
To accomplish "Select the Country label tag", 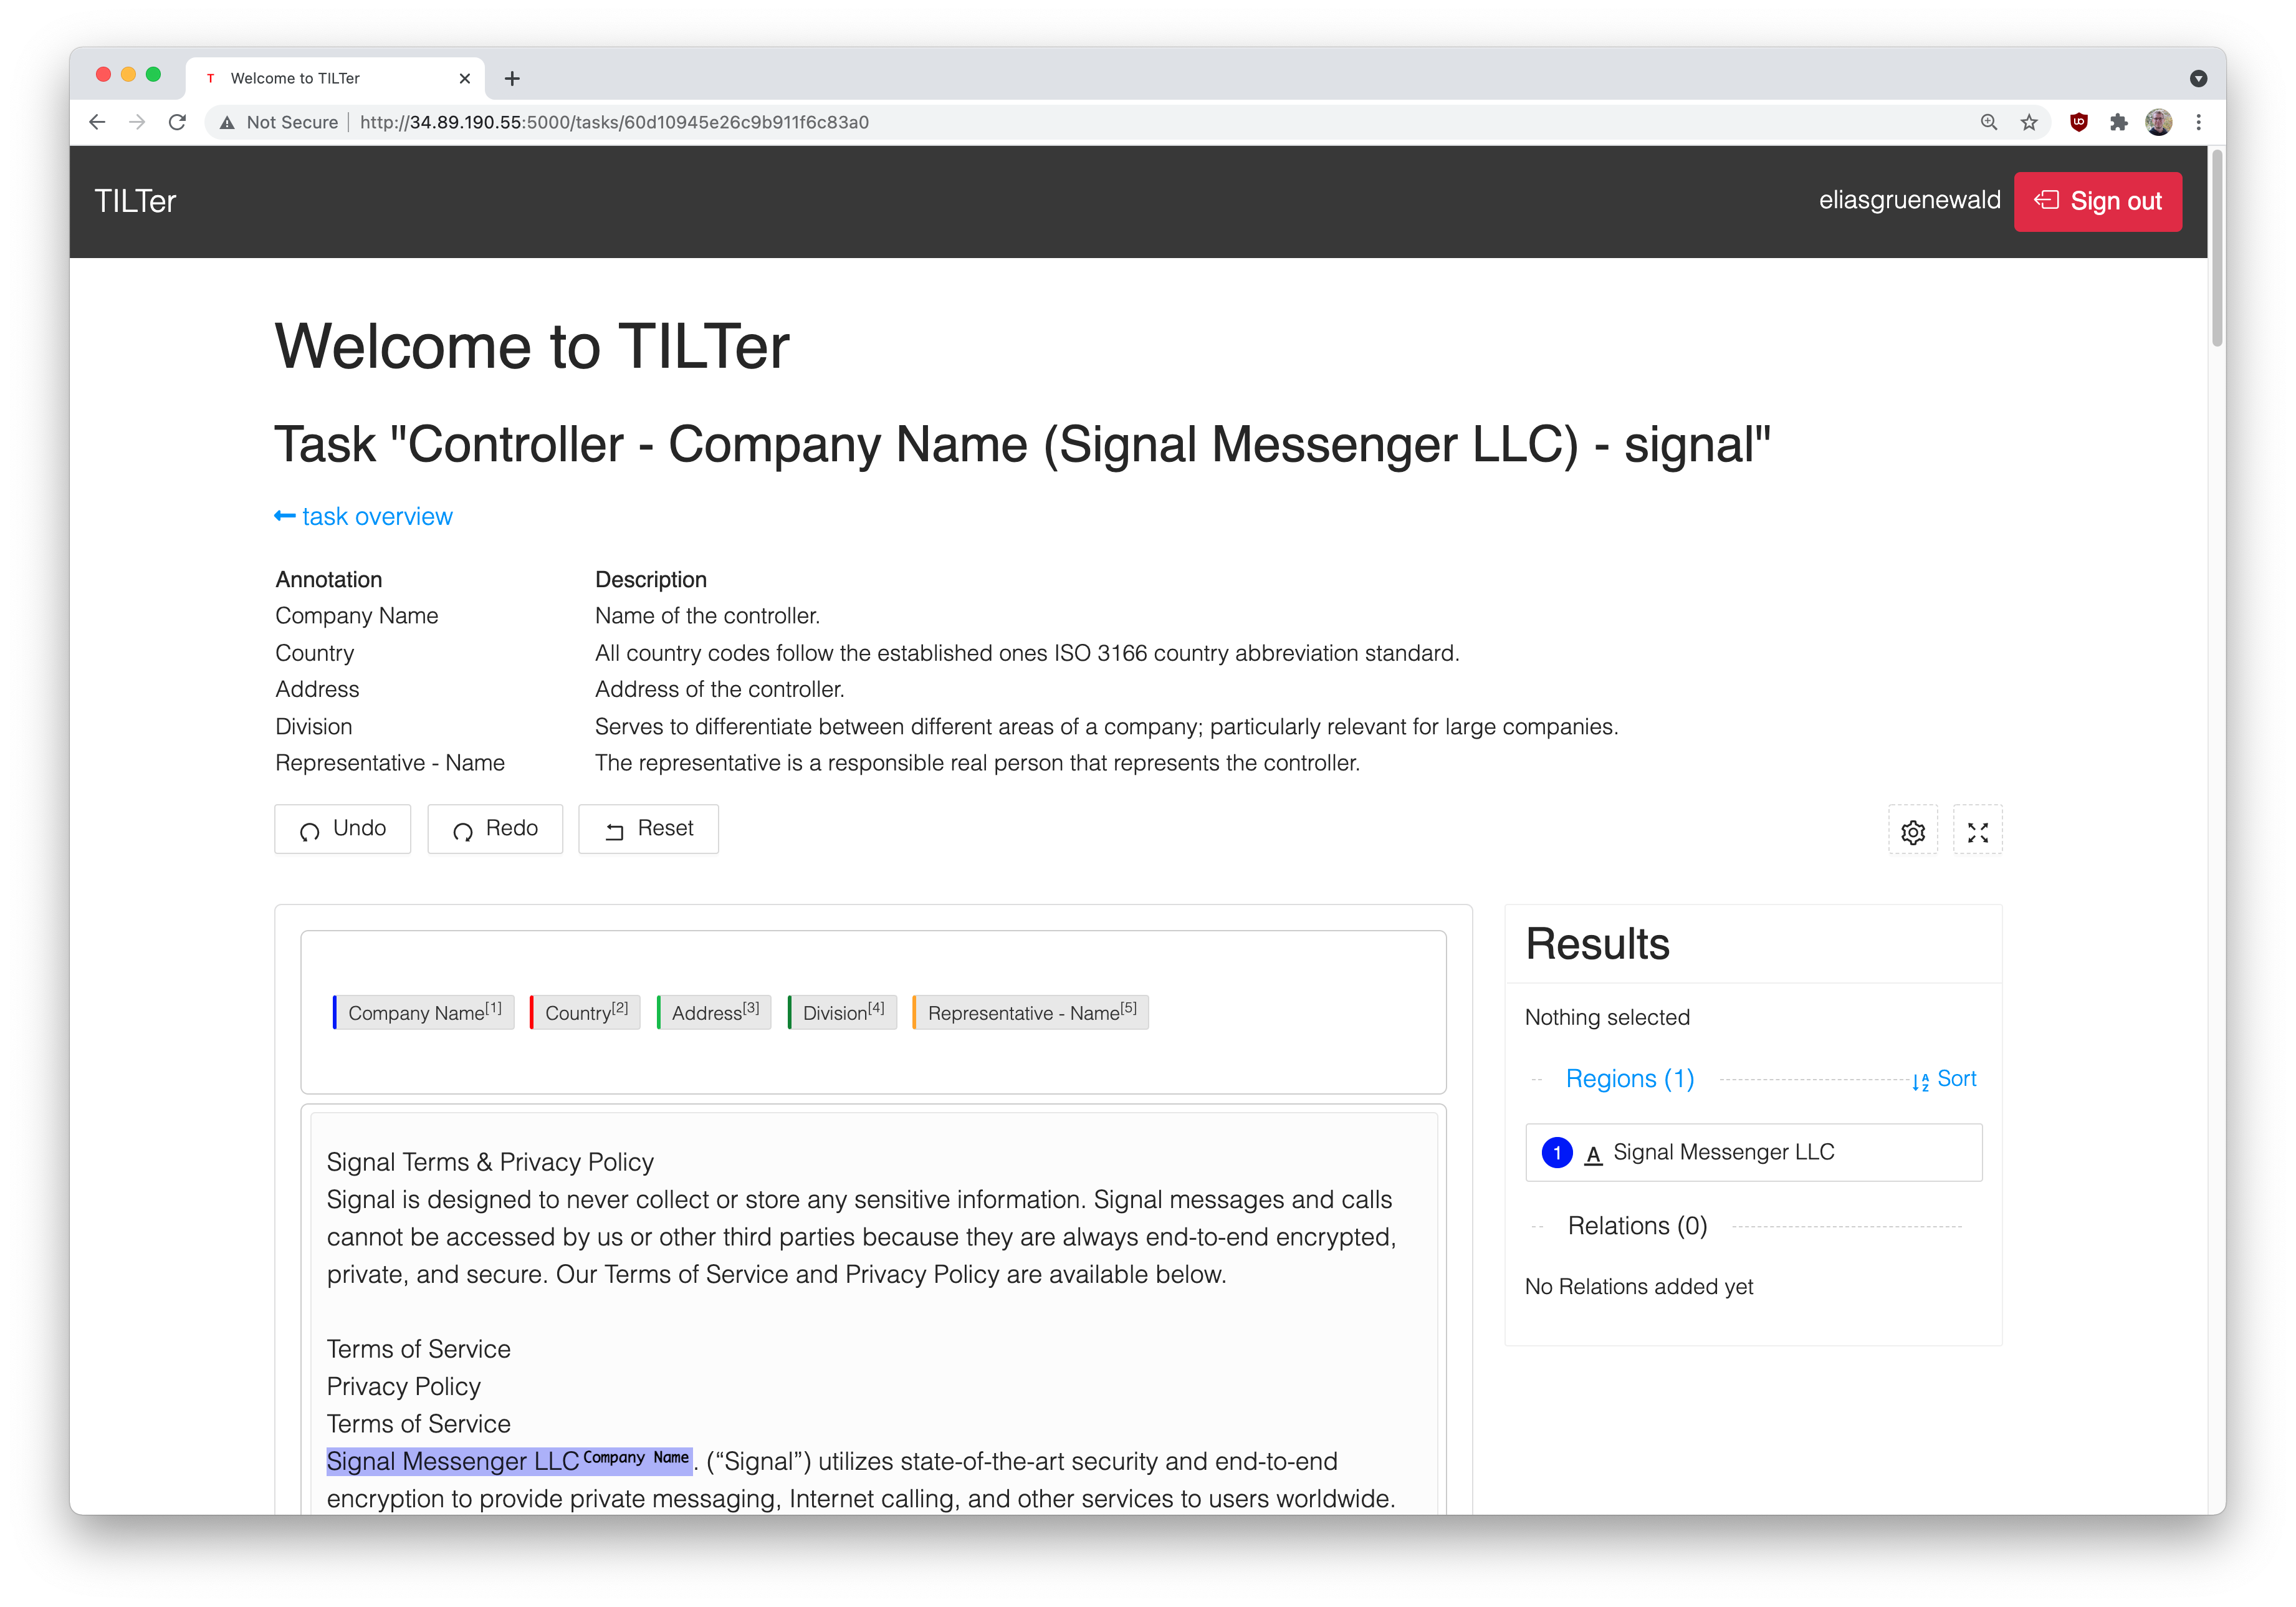I will [586, 1012].
